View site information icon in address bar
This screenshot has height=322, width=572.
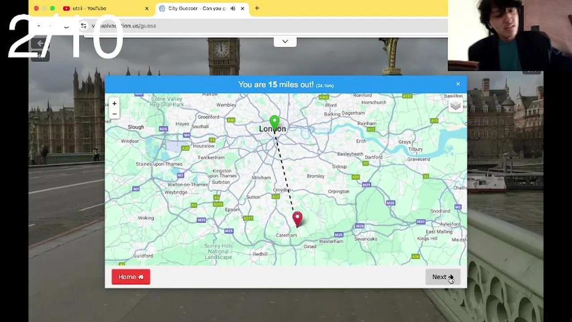(83, 26)
